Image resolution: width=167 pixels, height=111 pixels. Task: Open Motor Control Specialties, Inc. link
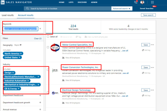pyautogui.click(x=77, y=45)
